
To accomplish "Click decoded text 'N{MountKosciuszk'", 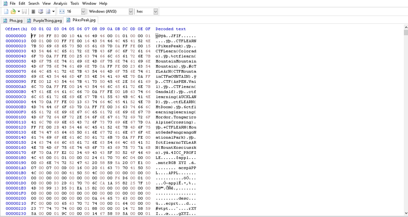I will (176, 148).
